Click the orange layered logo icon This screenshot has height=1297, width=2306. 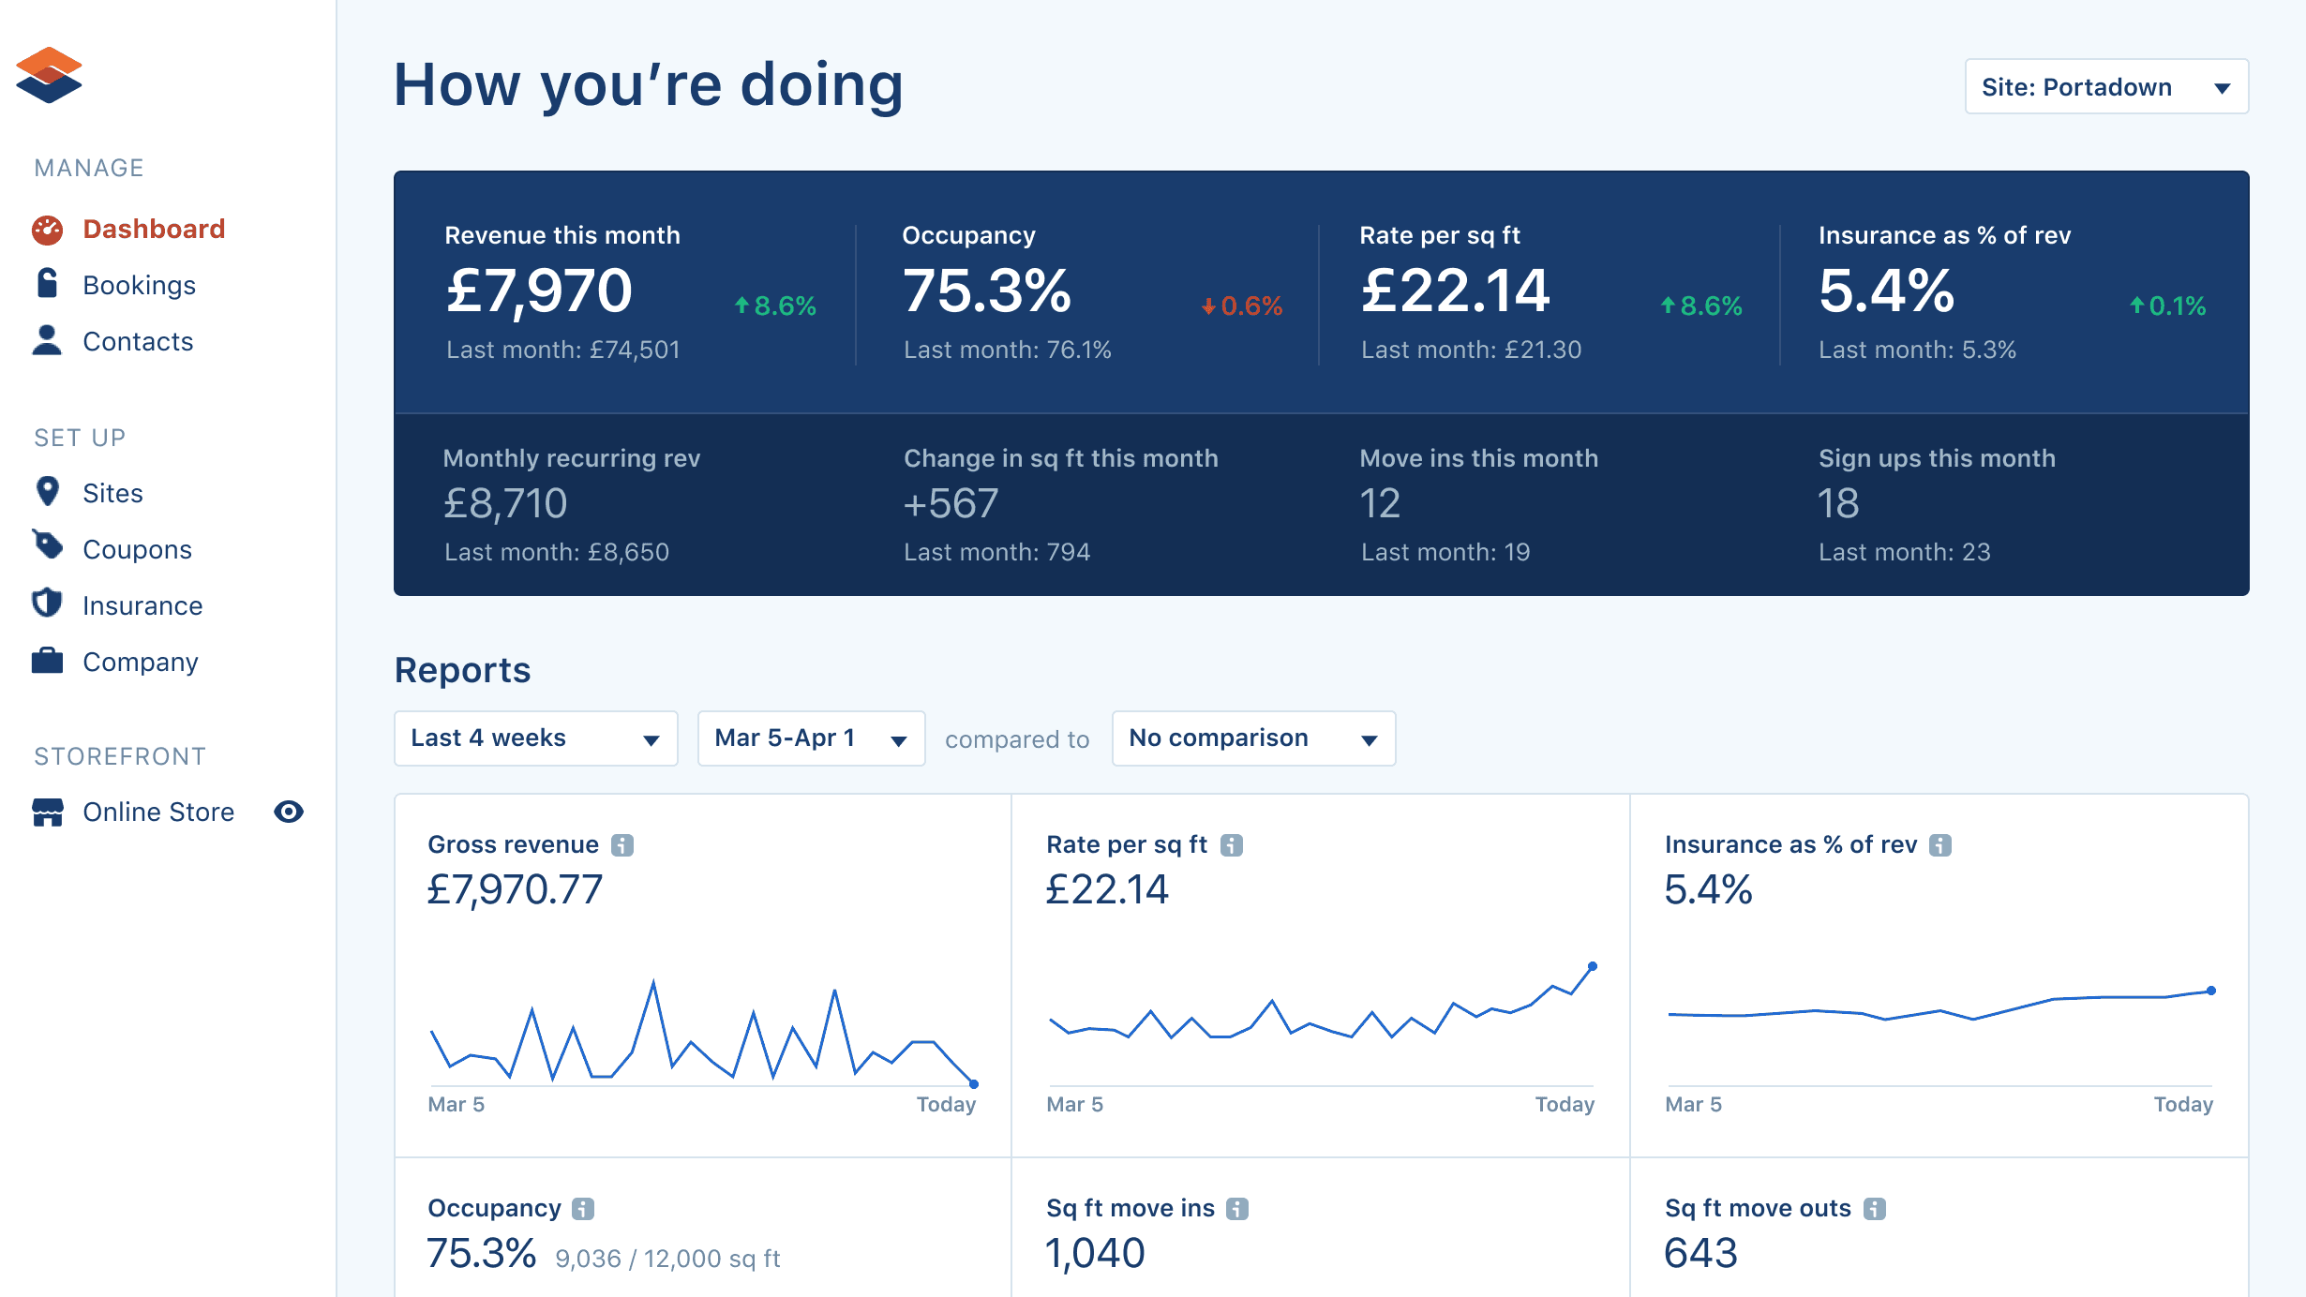(x=49, y=75)
